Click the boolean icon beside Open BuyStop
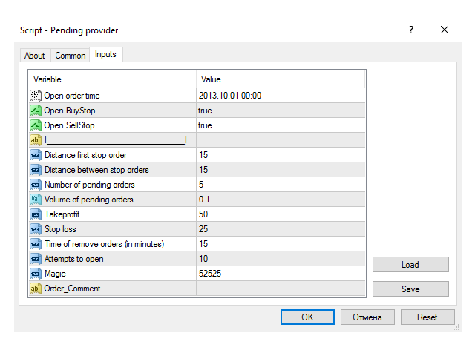The image size is (475, 356). tap(36, 111)
